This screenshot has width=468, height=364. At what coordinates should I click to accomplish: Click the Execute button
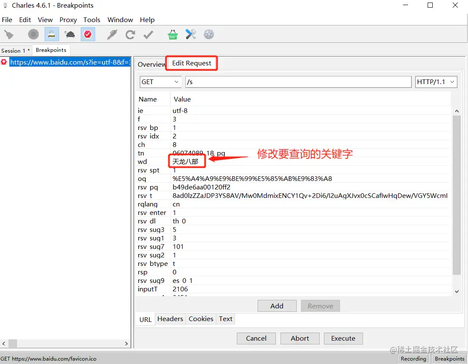coord(343,339)
